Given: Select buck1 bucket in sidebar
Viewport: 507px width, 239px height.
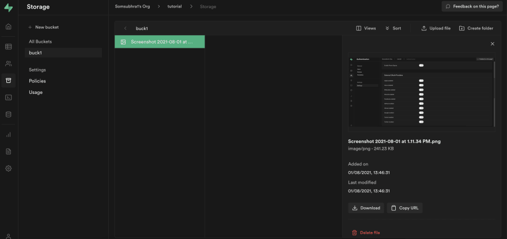Looking at the screenshot, I should coord(63,53).
